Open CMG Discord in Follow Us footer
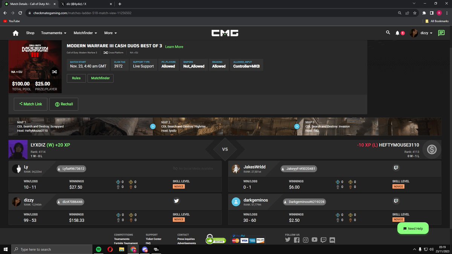Viewport: 452px width, 254px height. coord(332,240)
